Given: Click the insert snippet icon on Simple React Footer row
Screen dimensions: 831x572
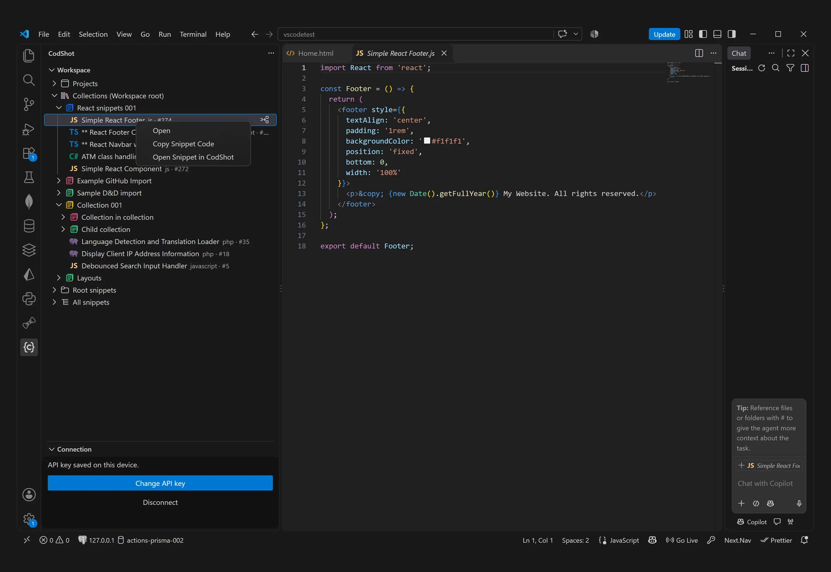Looking at the screenshot, I should click(x=265, y=120).
